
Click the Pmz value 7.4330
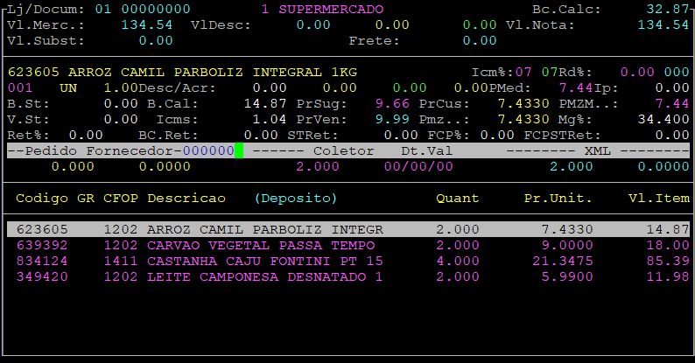tap(523, 120)
